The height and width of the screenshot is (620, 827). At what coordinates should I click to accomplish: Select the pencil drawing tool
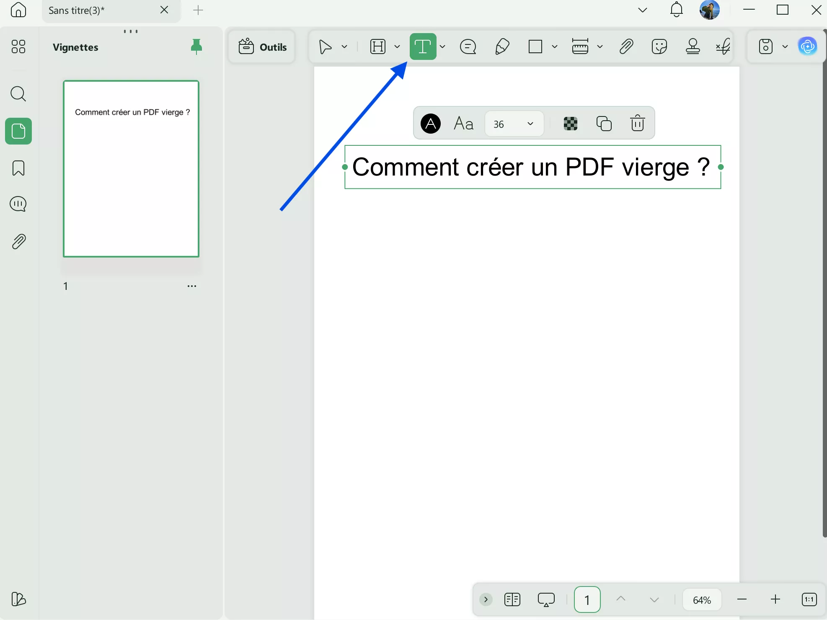pos(502,46)
